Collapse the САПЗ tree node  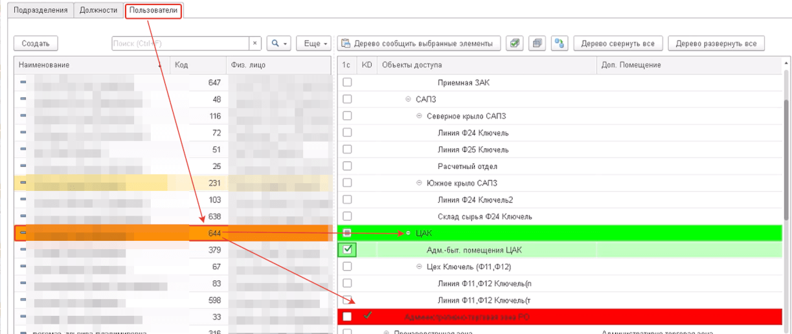[408, 99]
